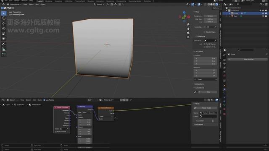Switch to the UV Editing workspace tab
Viewport: 269px width, 151px height.
[x=69, y=1]
